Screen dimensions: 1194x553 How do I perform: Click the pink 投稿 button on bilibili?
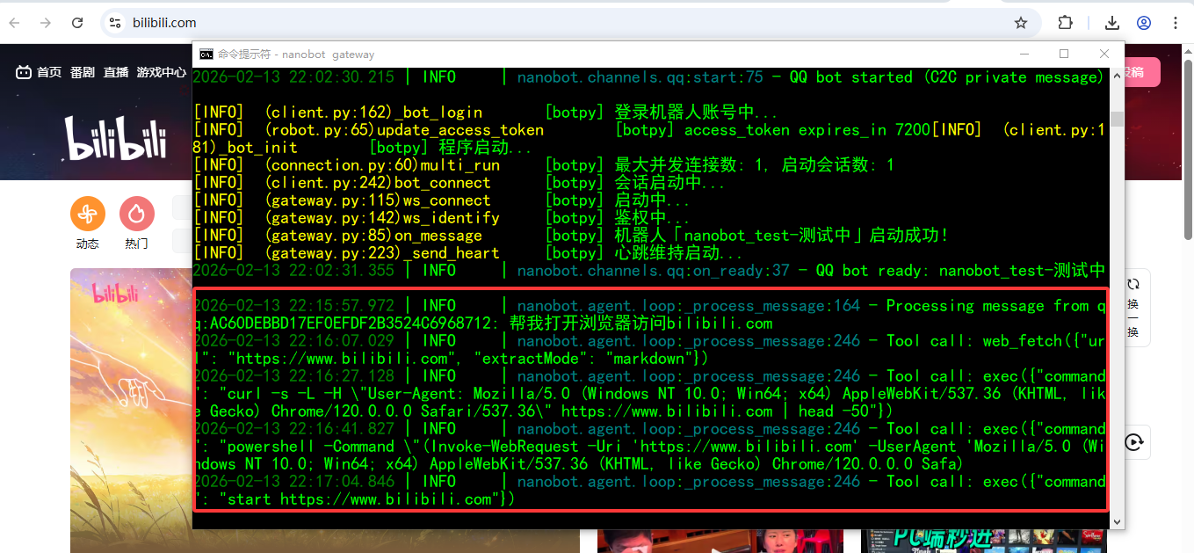tap(1141, 72)
